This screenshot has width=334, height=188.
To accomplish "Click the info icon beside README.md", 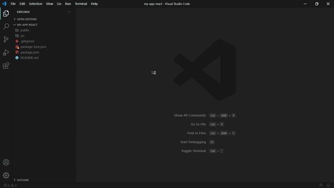I will 17,58.
